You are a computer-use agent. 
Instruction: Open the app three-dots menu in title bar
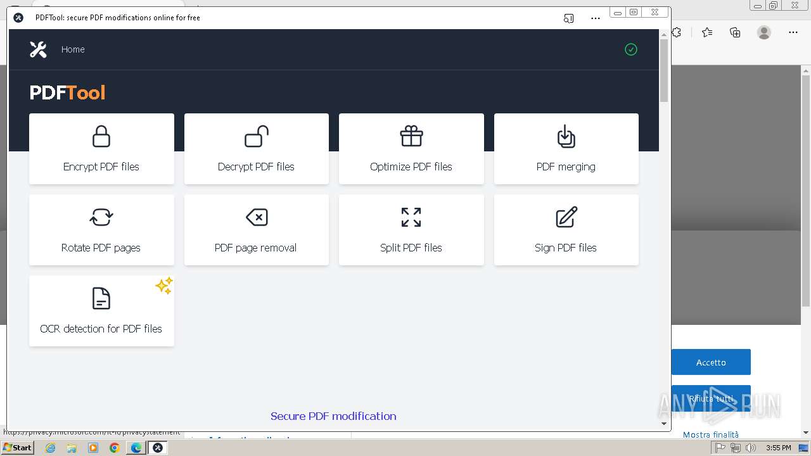(x=596, y=18)
